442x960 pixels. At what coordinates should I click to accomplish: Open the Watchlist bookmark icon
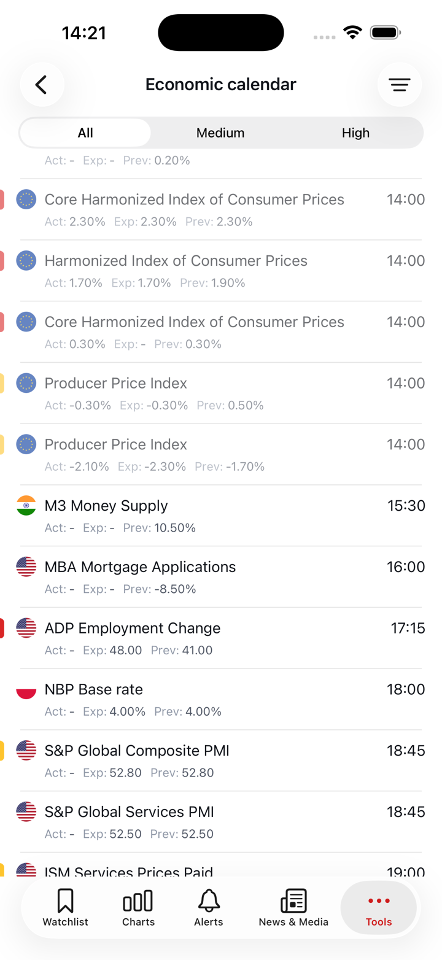click(65, 901)
